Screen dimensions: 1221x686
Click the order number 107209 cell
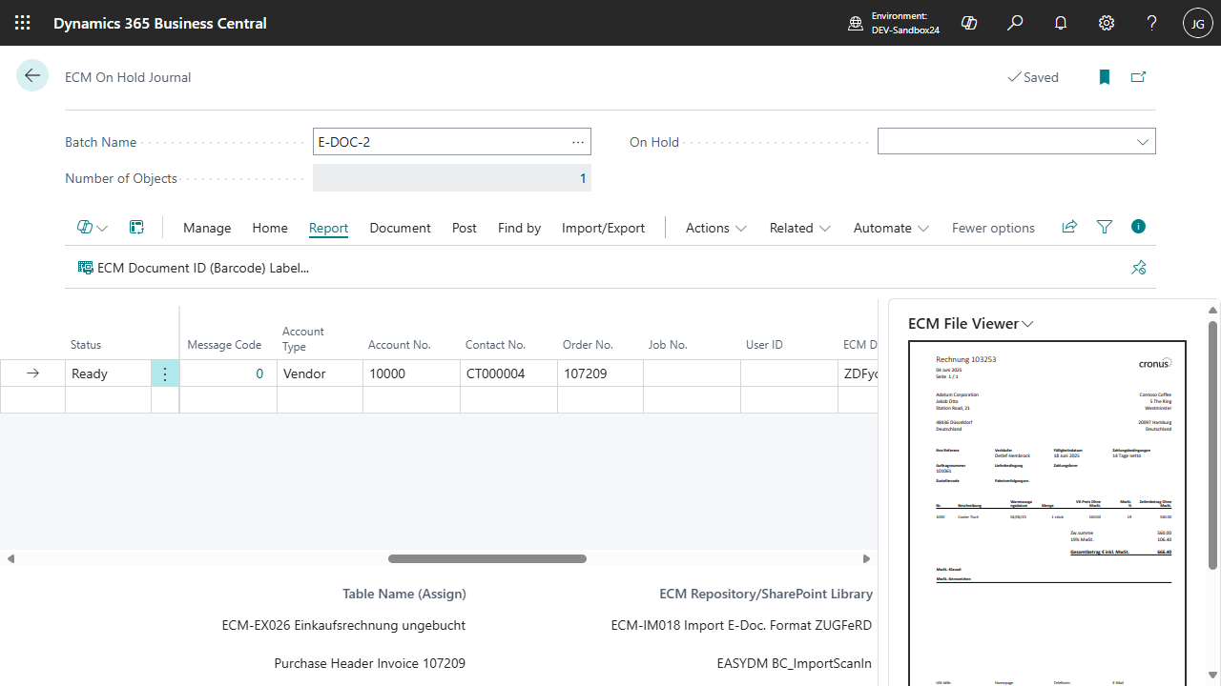tap(600, 373)
